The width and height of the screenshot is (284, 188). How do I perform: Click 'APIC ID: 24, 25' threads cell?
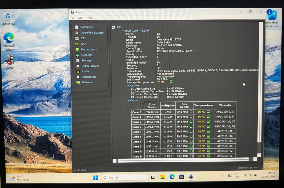coord(225,126)
